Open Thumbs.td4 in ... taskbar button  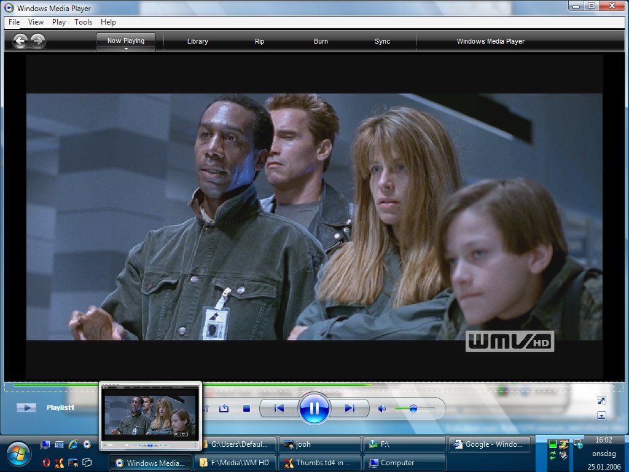click(x=319, y=463)
